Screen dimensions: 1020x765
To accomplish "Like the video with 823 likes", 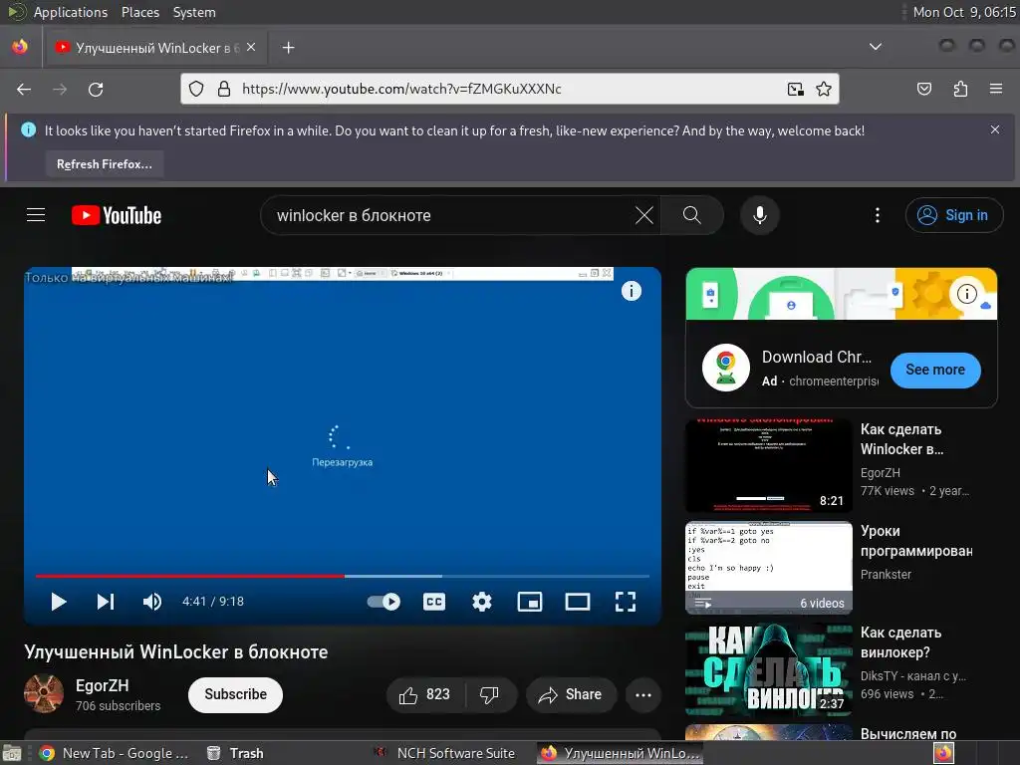I will [425, 694].
